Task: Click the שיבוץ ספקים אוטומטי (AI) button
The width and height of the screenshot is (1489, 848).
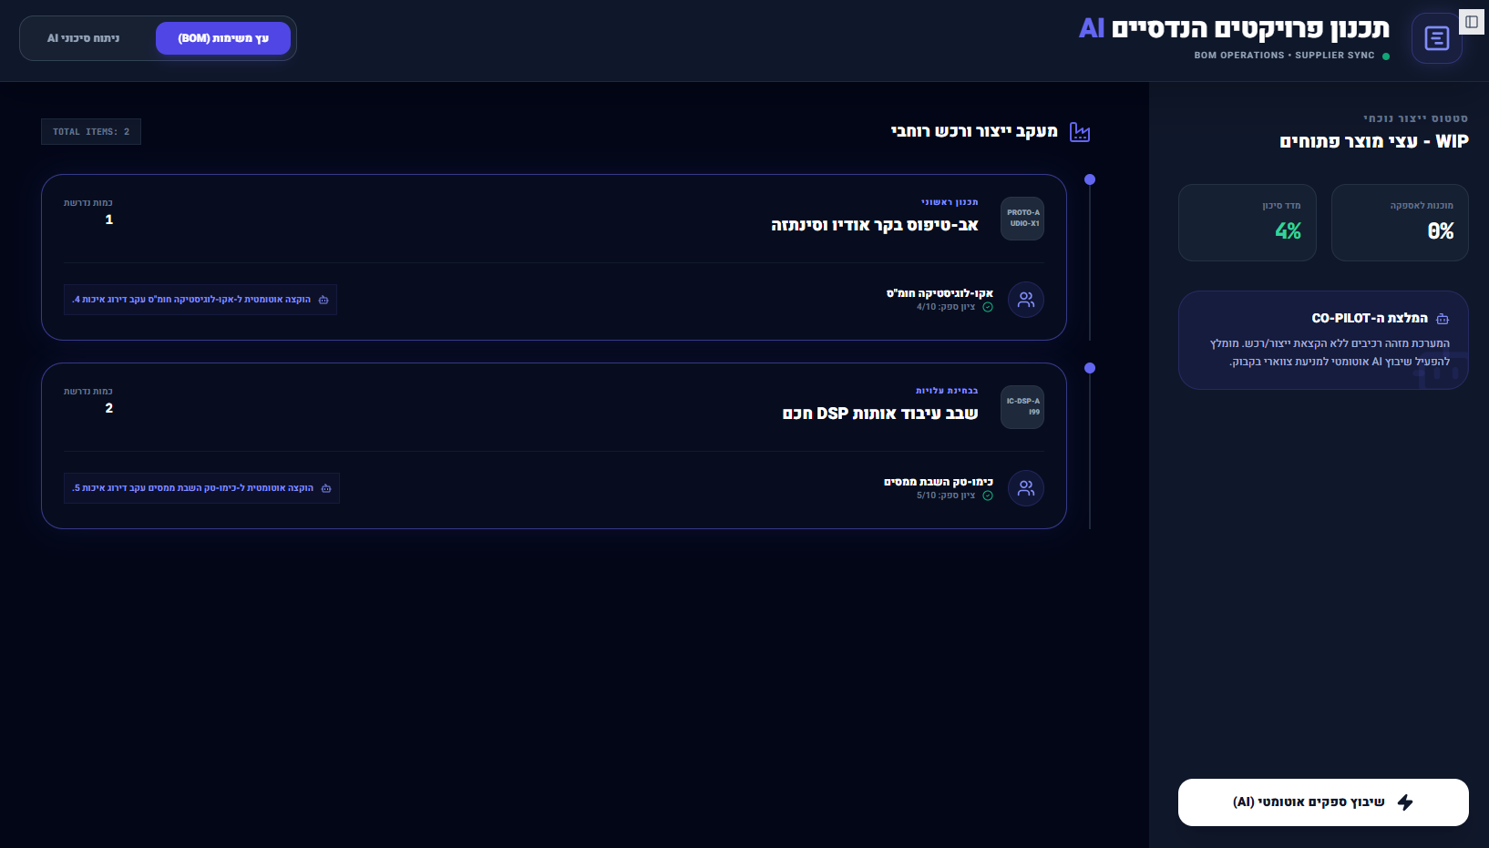Action: click(x=1323, y=802)
